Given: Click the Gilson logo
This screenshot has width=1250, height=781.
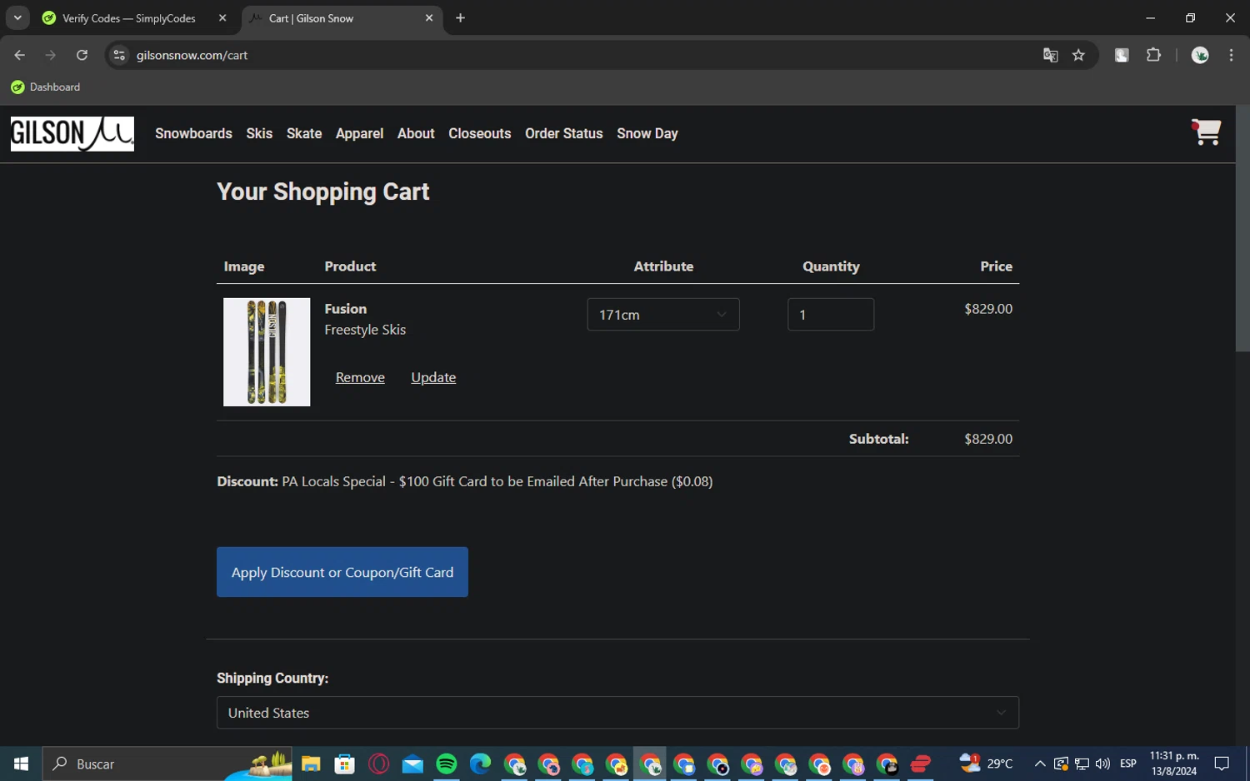Looking at the screenshot, I should [x=72, y=133].
